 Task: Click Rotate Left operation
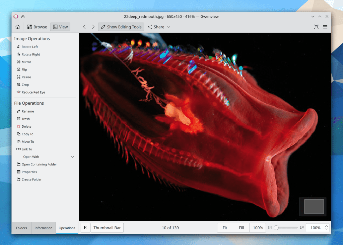click(x=29, y=47)
